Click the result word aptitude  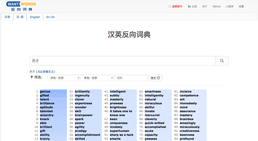[46, 107]
